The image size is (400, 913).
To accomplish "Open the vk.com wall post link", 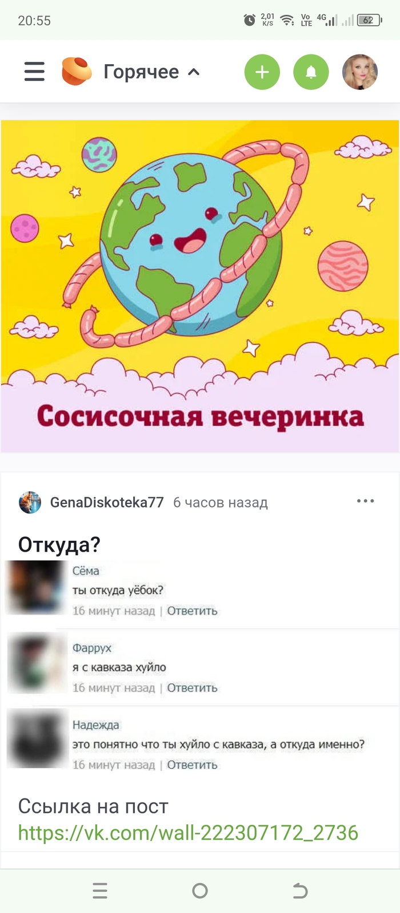I will point(188,832).
